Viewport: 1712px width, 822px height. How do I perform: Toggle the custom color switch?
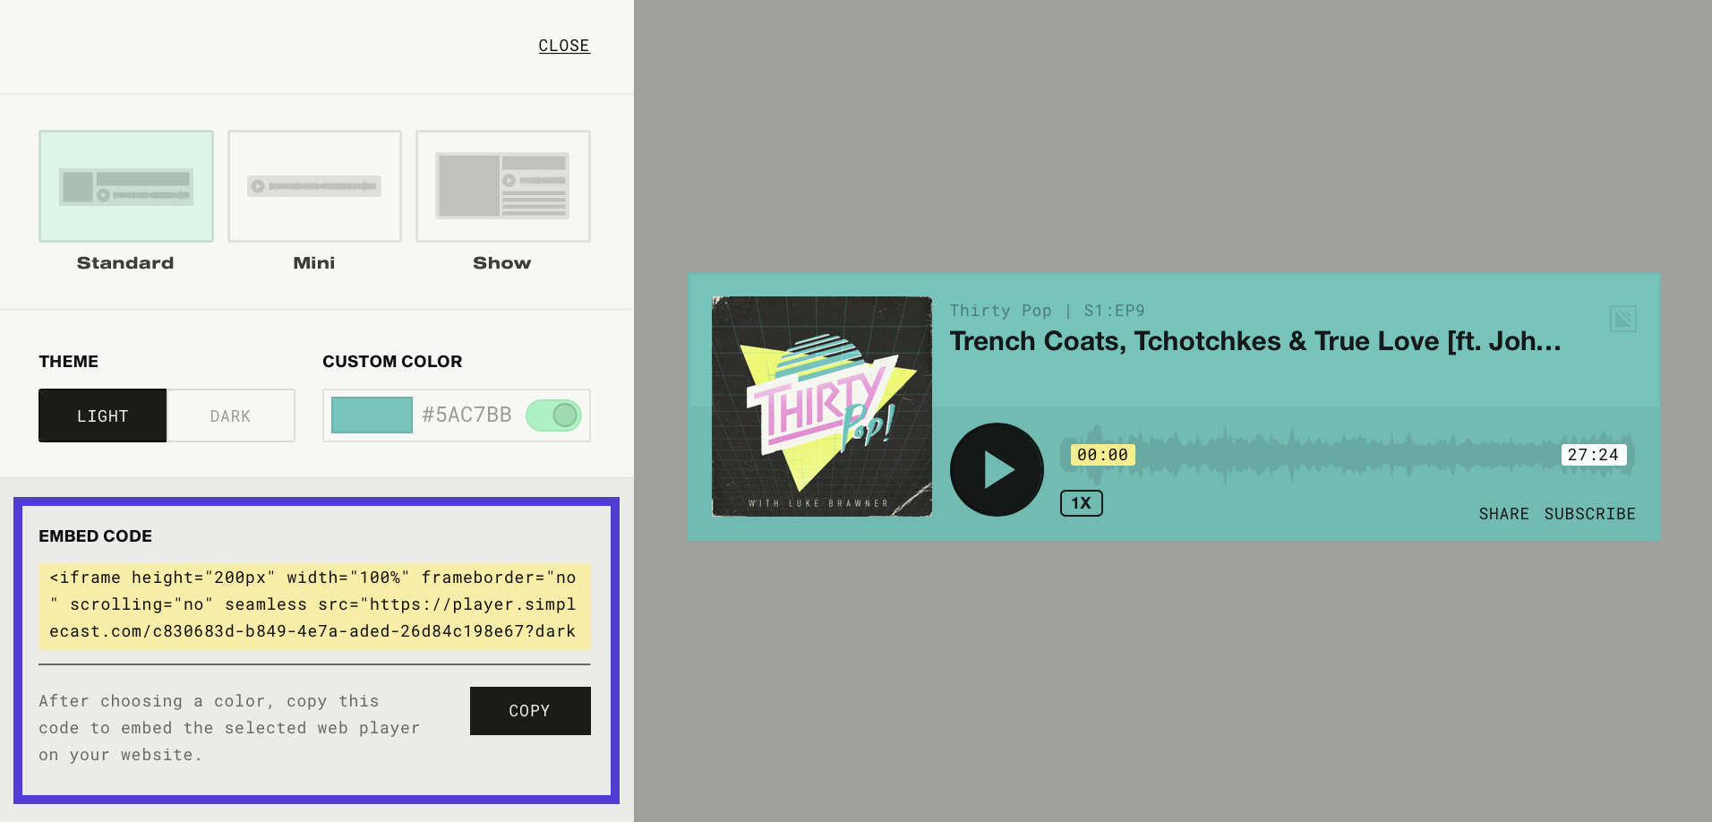(553, 415)
